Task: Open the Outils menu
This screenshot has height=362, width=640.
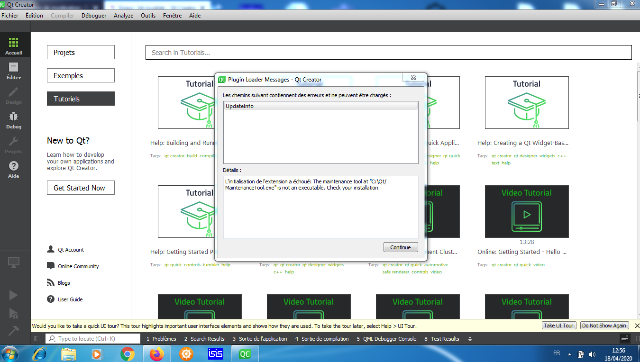Action: (148, 15)
